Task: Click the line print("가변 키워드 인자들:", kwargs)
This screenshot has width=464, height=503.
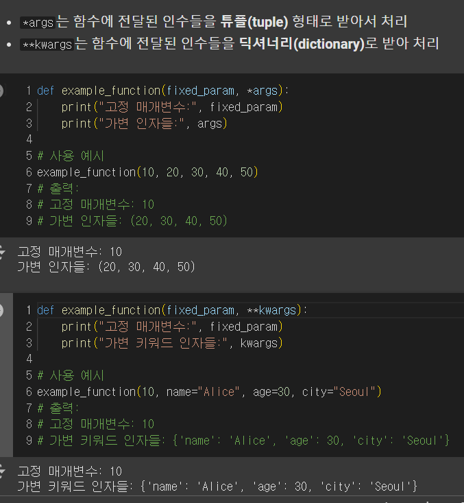Action: (172, 343)
